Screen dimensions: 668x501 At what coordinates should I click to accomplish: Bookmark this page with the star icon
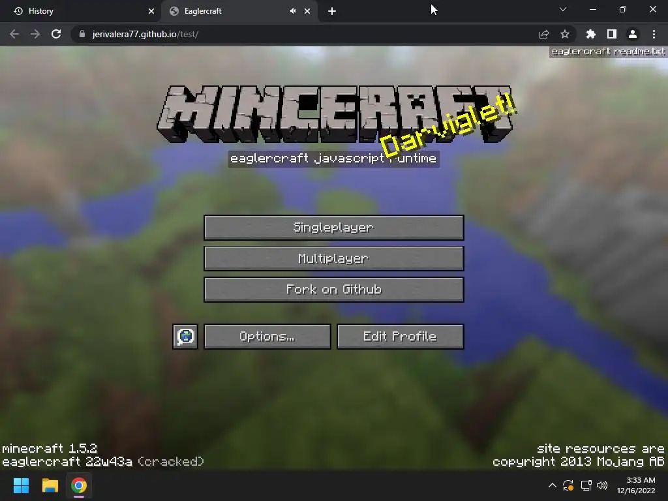[565, 34]
